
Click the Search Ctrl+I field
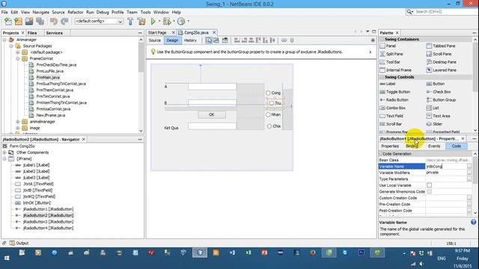[x=445, y=12]
